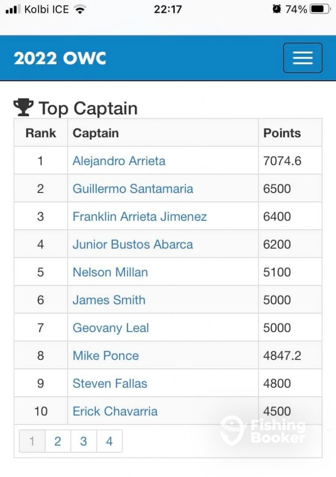Jump to results page 4

point(109,441)
